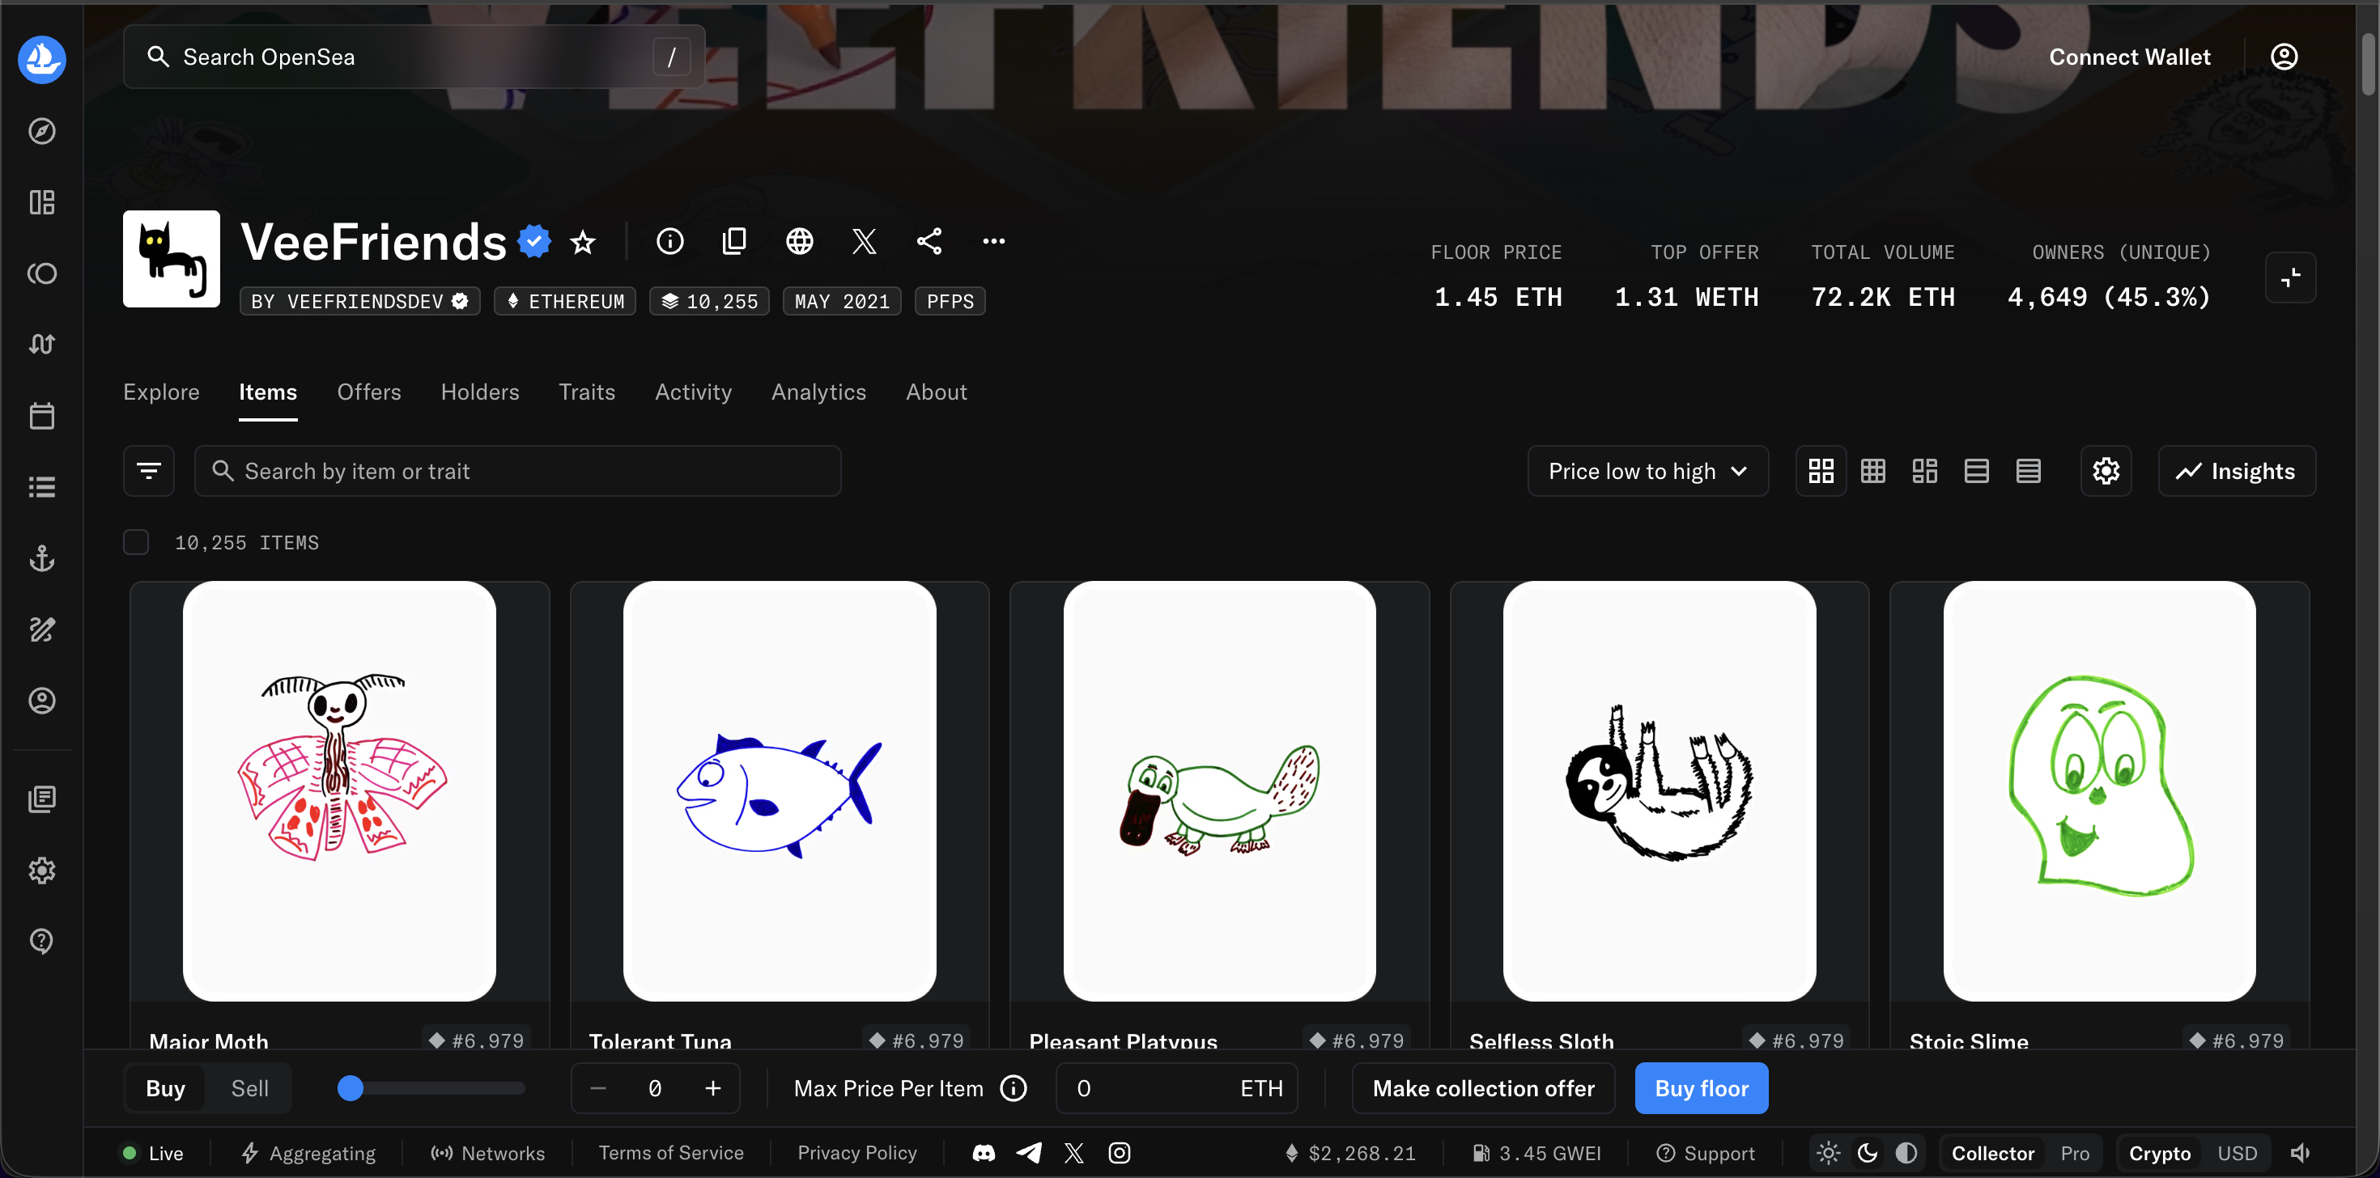Viewport: 2380px width, 1178px height.
Task: Add VeeFriends to watchlist with star icon
Action: pyautogui.click(x=582, y=242)
